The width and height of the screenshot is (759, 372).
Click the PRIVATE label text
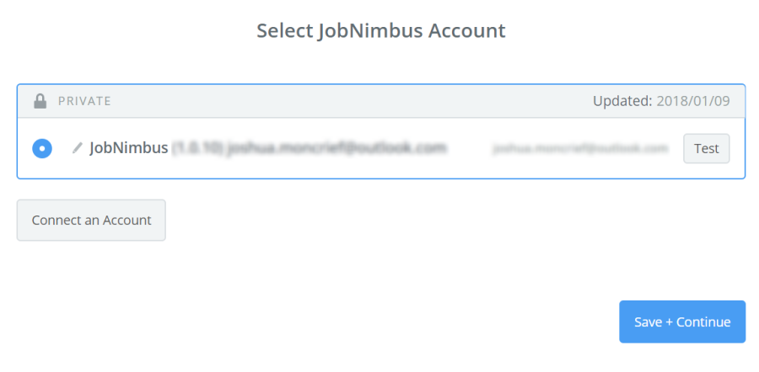click(84, 101)
